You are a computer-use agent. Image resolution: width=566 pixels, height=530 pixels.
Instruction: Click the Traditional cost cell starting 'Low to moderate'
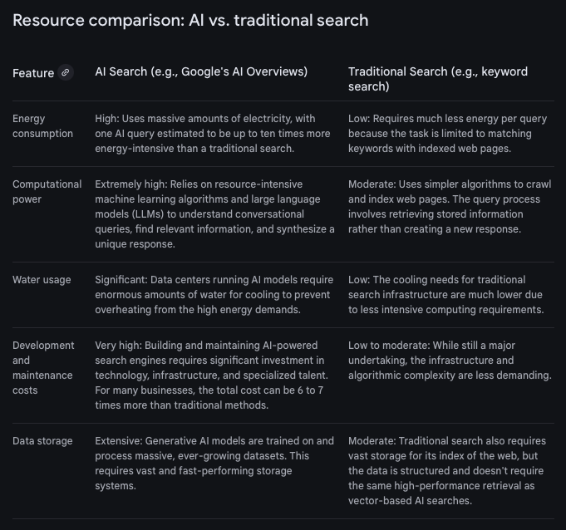tap(449, 360)
